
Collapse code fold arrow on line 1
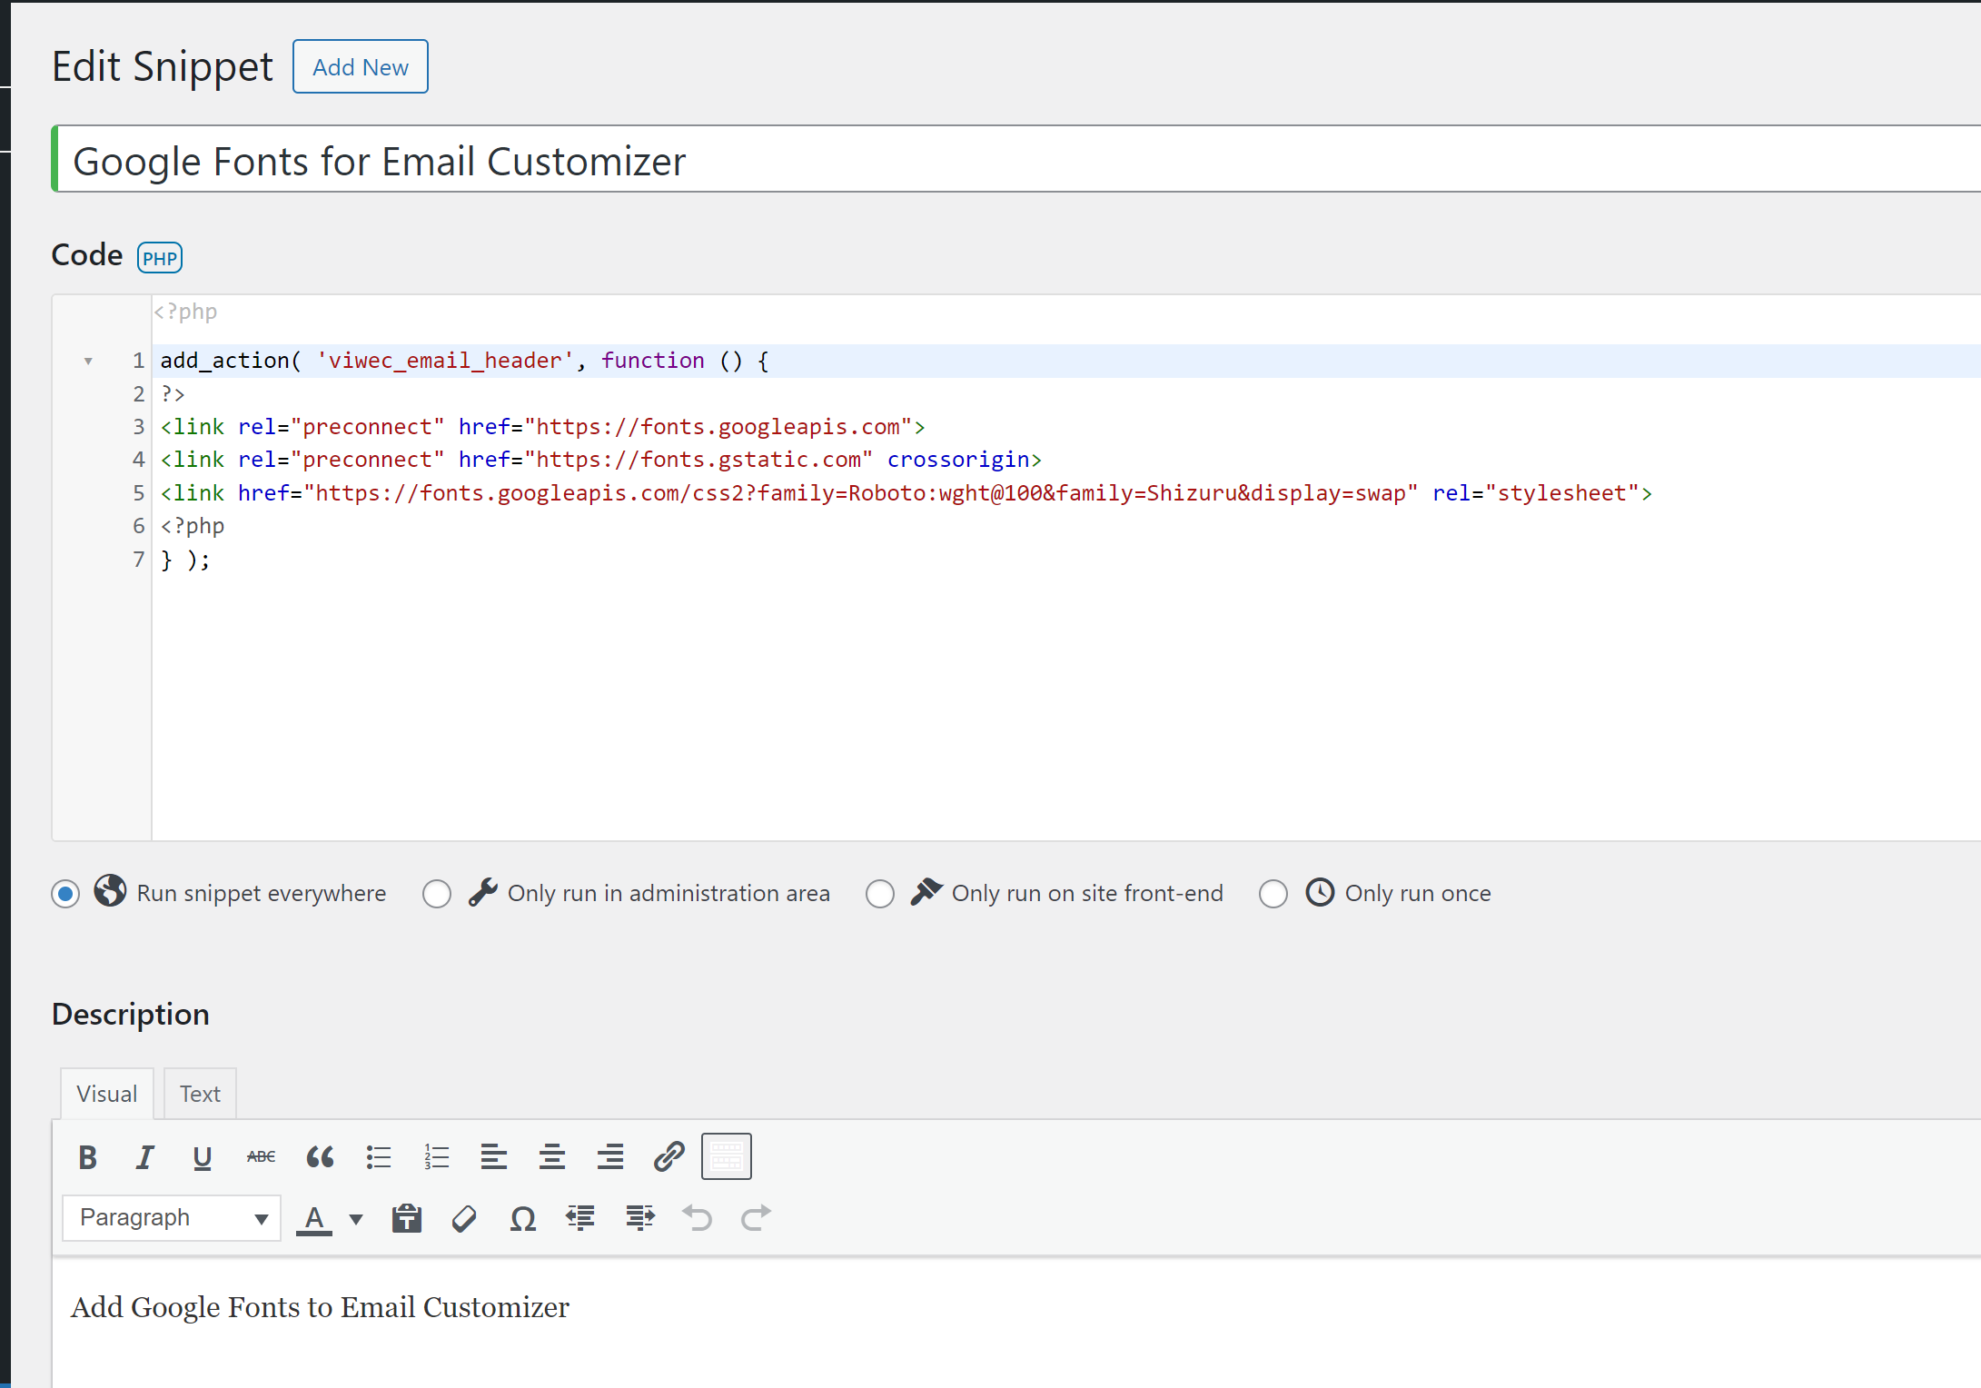tap(88, 362)
